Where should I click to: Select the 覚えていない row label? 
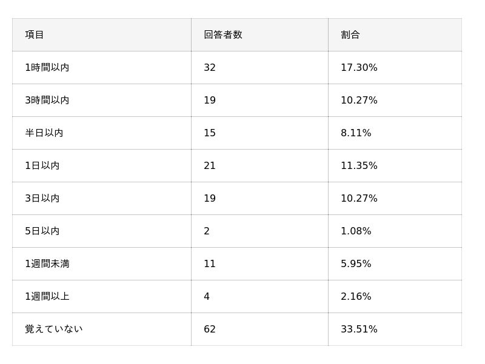[x=54, y=329]
